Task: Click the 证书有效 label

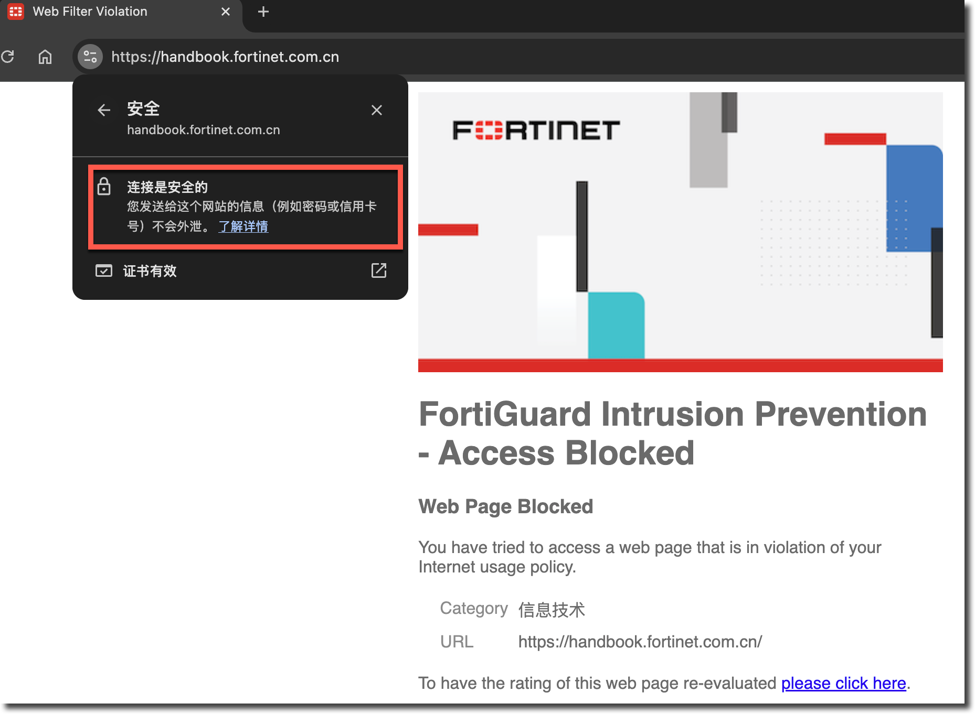Action: [x=150, y=271]
